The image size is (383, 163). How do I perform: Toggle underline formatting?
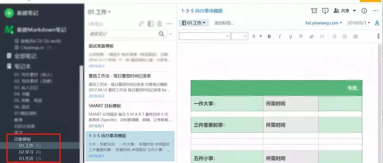[x=290, y=36]
